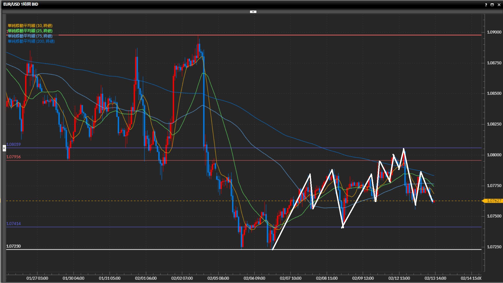Screen dimensions: 503x283
Task: Select the 200-period moving average label
Action: [x=31, y=41]
